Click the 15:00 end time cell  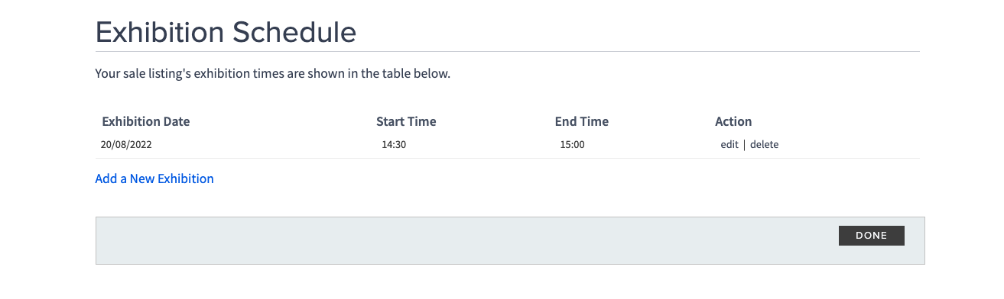[x=572, y=144]
